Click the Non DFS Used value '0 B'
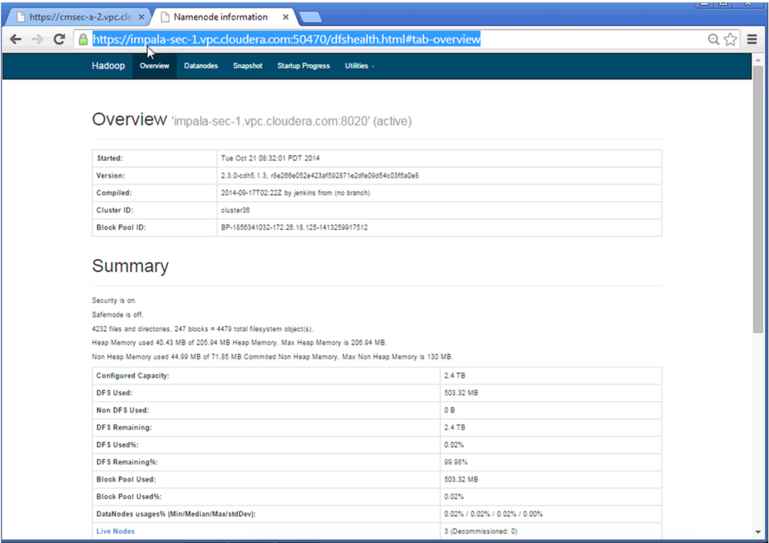Image resolution: width=769 pixels, height=543 pixels. (x=450, y=410)
